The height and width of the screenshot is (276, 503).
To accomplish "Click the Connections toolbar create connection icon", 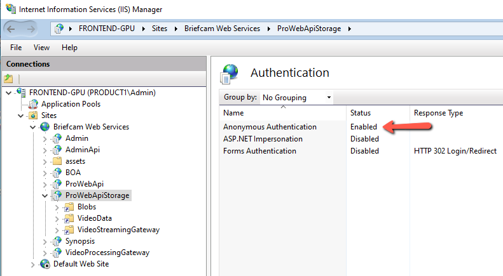I will (9, 78).
